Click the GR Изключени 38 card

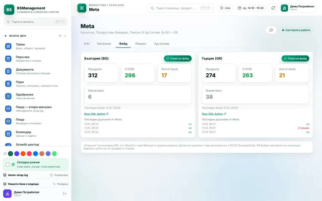[256, 94]
